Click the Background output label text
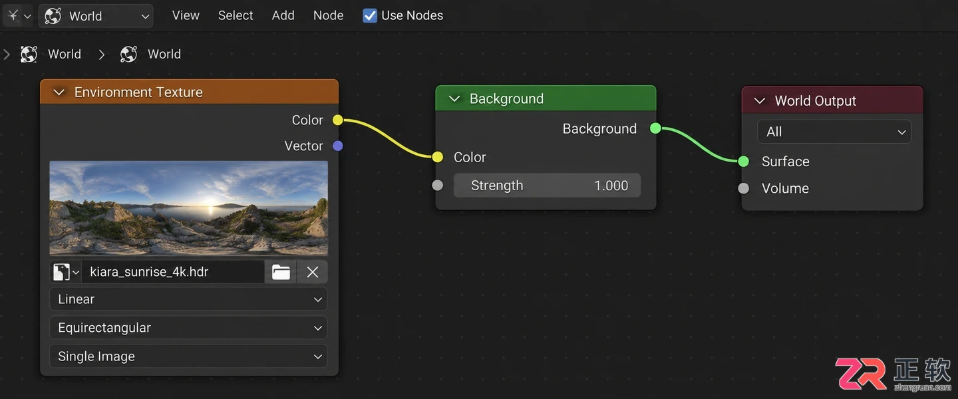This screenshot has width=958, height=399. click(x=599, y=129)
